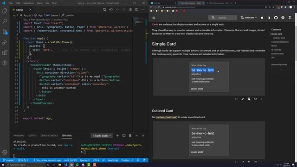Click the edit website colors drop icon
297x167 pixels.
(x=269, y=18)
